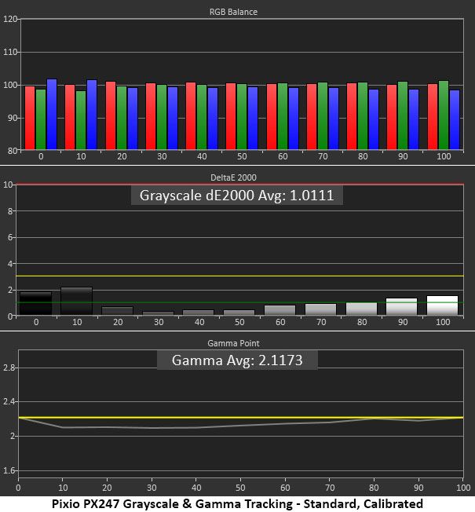Select the green bar at 50 in RGB Balance

(242, 117)
